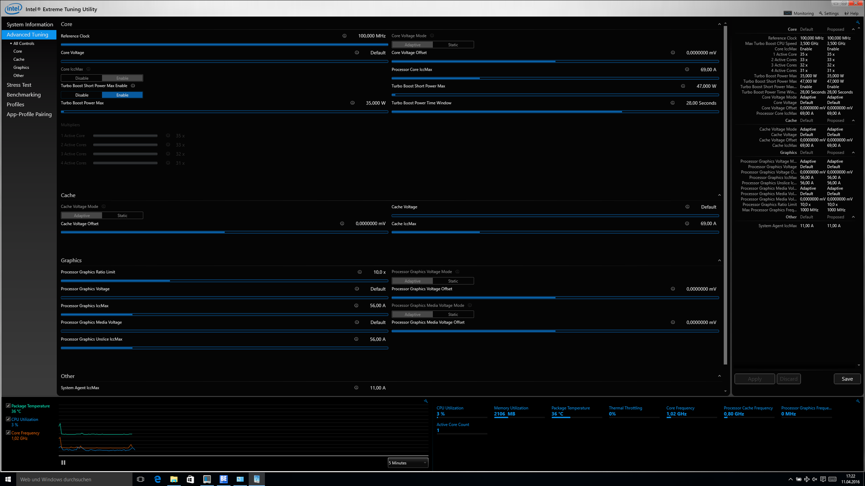Click the info icon for Cache IccMax
The height and width of the screenshot is (486, 865).
[687, 224]
